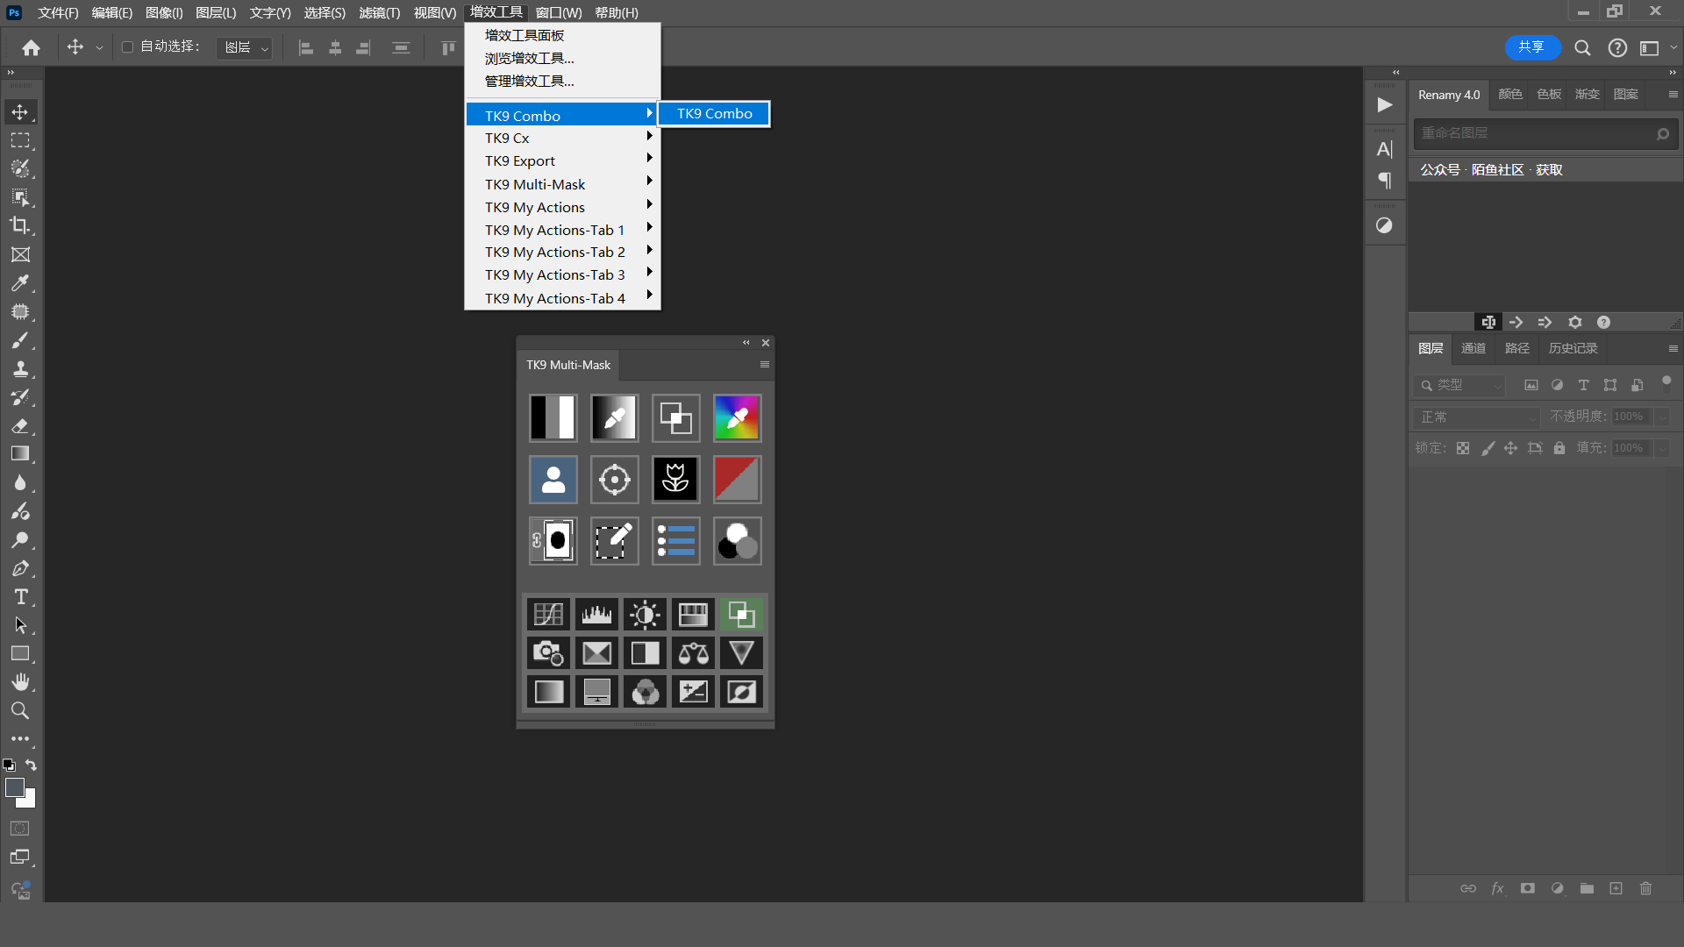Select the Frame tool
The height and width of the screenshot is (947, 1684).
(x=20, y=254)
